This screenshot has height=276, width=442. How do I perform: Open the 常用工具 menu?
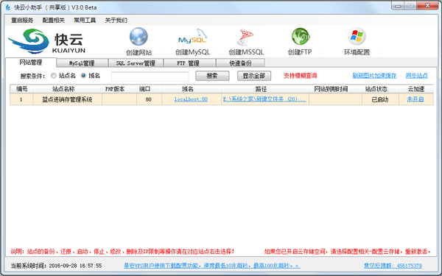[x=85, y=21]
